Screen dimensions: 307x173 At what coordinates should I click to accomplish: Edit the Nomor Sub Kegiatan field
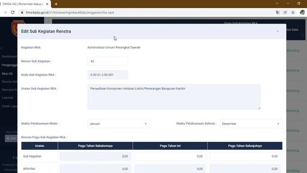coord(107,61)
